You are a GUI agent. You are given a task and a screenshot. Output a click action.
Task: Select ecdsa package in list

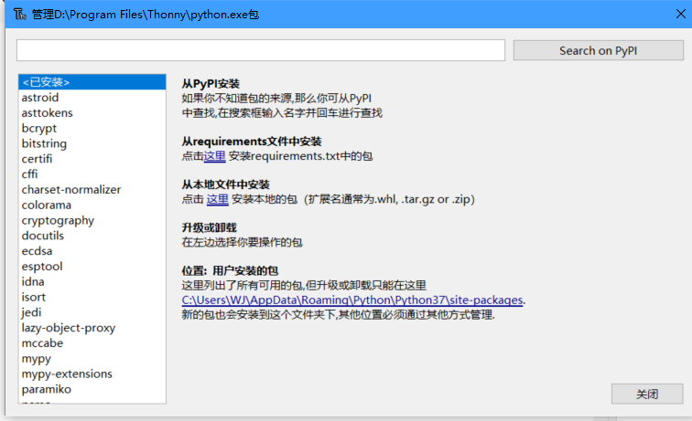92,251
